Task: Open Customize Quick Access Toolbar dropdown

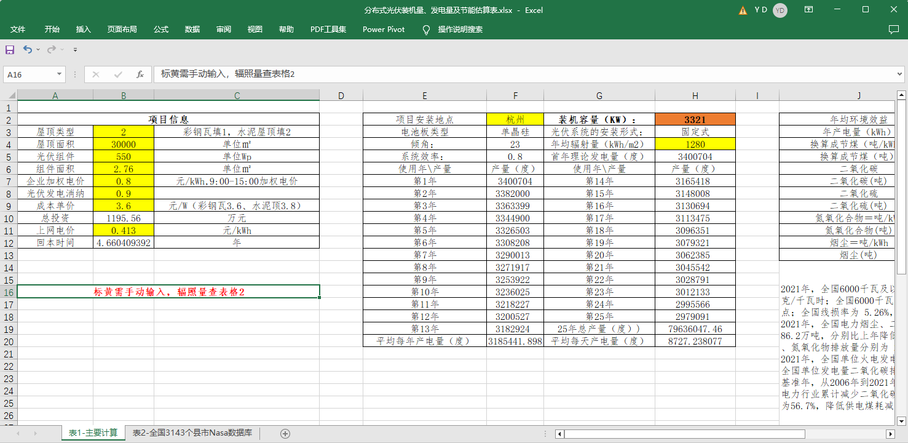Action: click(75, 49)
